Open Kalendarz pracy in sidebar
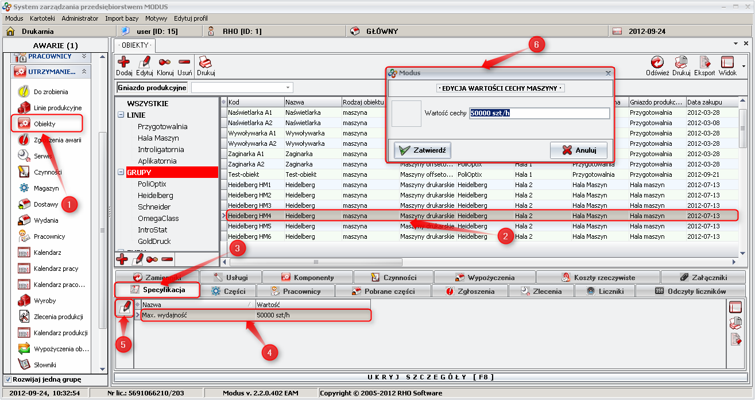 [x=55, y=269]
